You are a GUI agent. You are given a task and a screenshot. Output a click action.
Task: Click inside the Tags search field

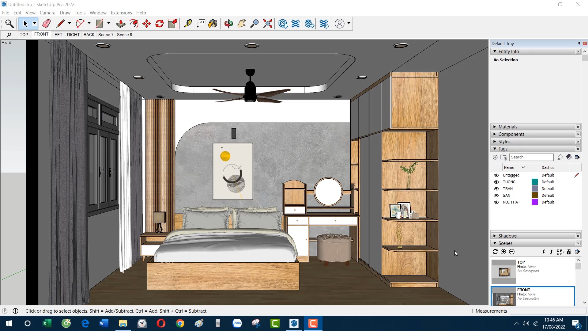(532, 157)
